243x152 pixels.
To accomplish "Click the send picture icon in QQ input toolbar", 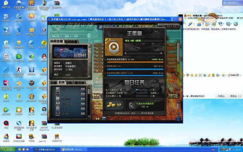I will (x=205, y=75).
